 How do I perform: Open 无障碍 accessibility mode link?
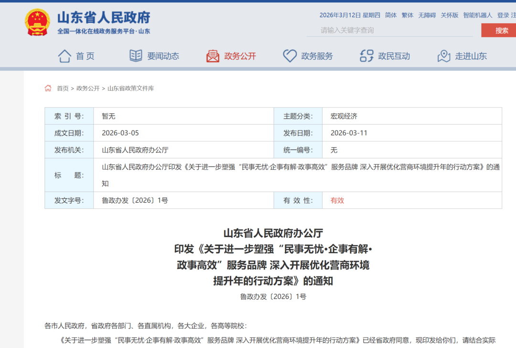coord(427,15)
